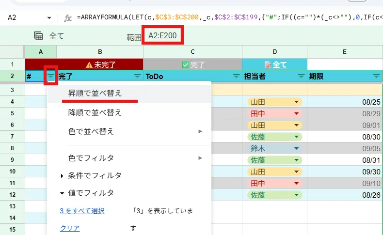This screenshot has width=383, height=235.
Task: Click the クリア link
Action: pos(70,228)
